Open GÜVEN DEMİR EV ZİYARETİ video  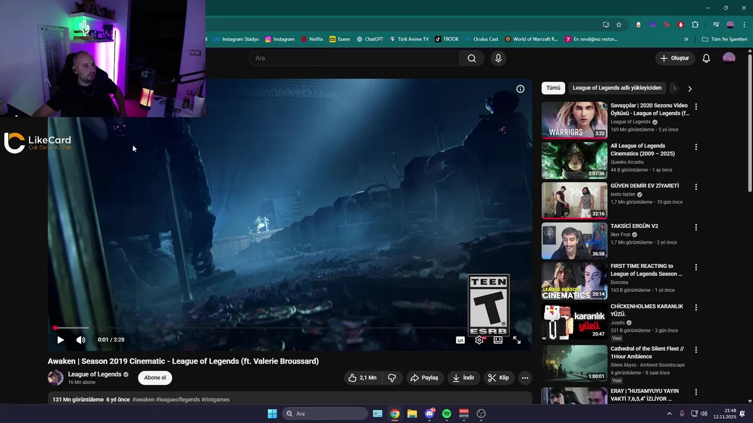coord(574,200)
